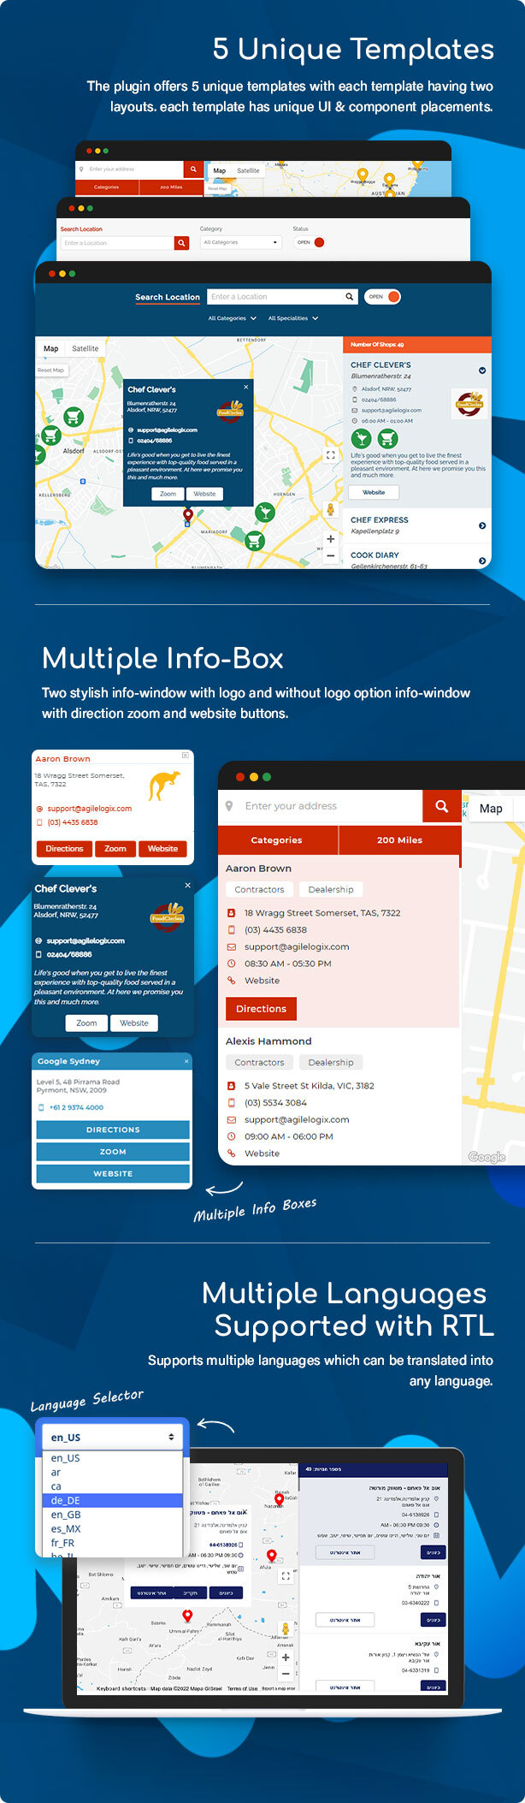Viewport: 525px width, 1803px height.
Task: Click the cocktail glass category icon in Chef Clever's listing
Action: point(361,438)
